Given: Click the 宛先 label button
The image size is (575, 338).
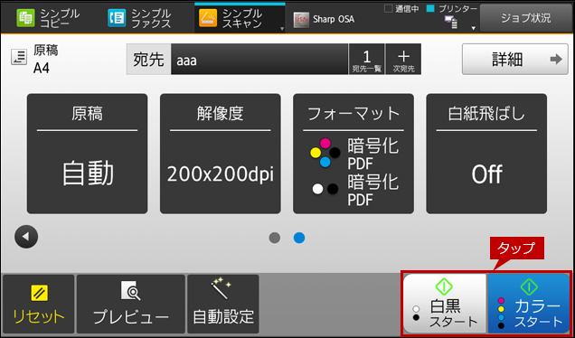Looking at the screenshot, I should (x=148, y=60).
